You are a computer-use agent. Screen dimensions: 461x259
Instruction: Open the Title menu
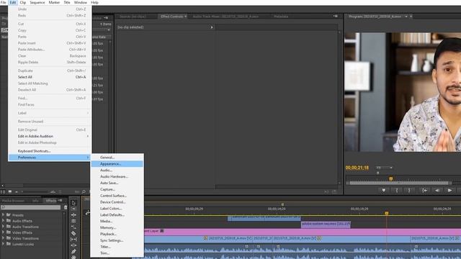point(67,2)
